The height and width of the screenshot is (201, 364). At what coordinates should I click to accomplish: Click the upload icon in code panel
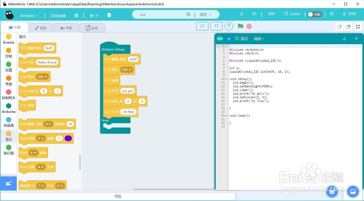(344, 38)
